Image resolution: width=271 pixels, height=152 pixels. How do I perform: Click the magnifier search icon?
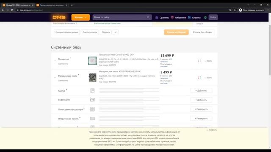[x=148, y=17]
